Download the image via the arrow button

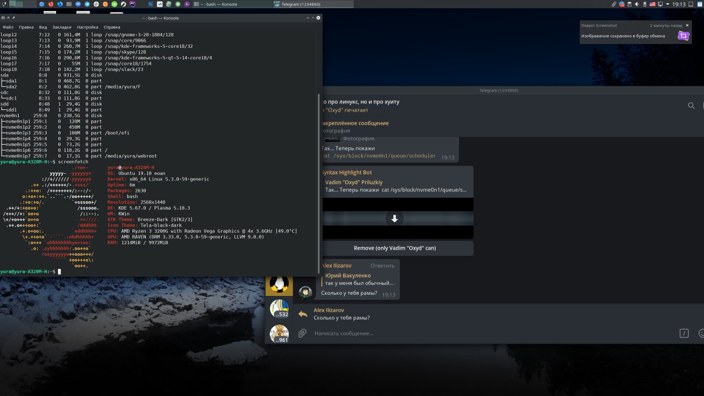[394, 218]
